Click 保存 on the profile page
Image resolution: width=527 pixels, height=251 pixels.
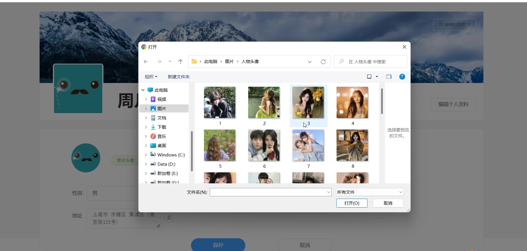[x=218, y=245]
